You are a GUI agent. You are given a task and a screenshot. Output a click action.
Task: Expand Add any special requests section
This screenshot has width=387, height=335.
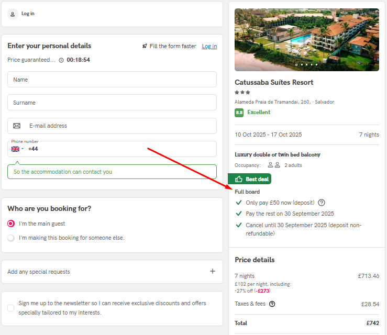point(112,272)
